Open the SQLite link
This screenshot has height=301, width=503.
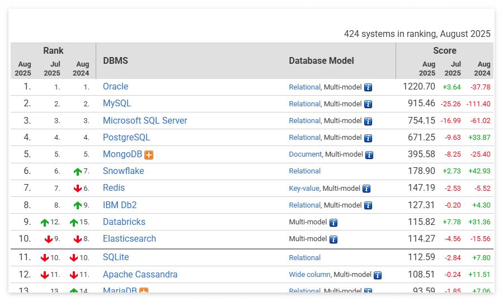coord(116,257)
